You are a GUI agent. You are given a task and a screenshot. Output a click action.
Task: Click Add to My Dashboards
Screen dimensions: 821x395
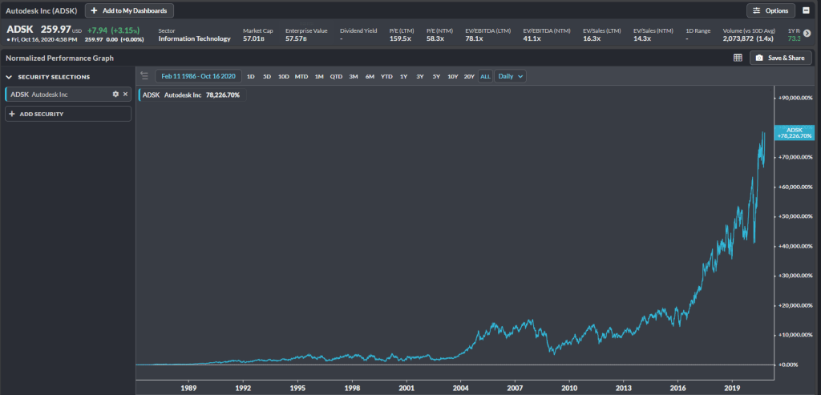tap(129, 10)
